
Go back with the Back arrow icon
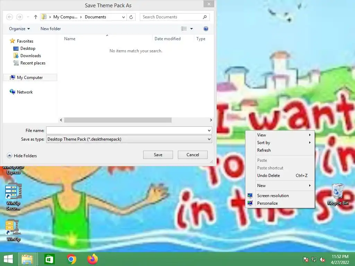pyautogui.click(x=9, y=17)
